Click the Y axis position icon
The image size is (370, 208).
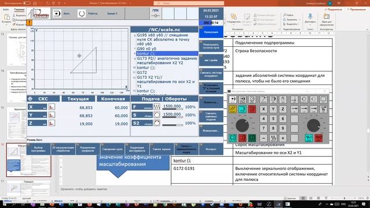click(51, 115)
